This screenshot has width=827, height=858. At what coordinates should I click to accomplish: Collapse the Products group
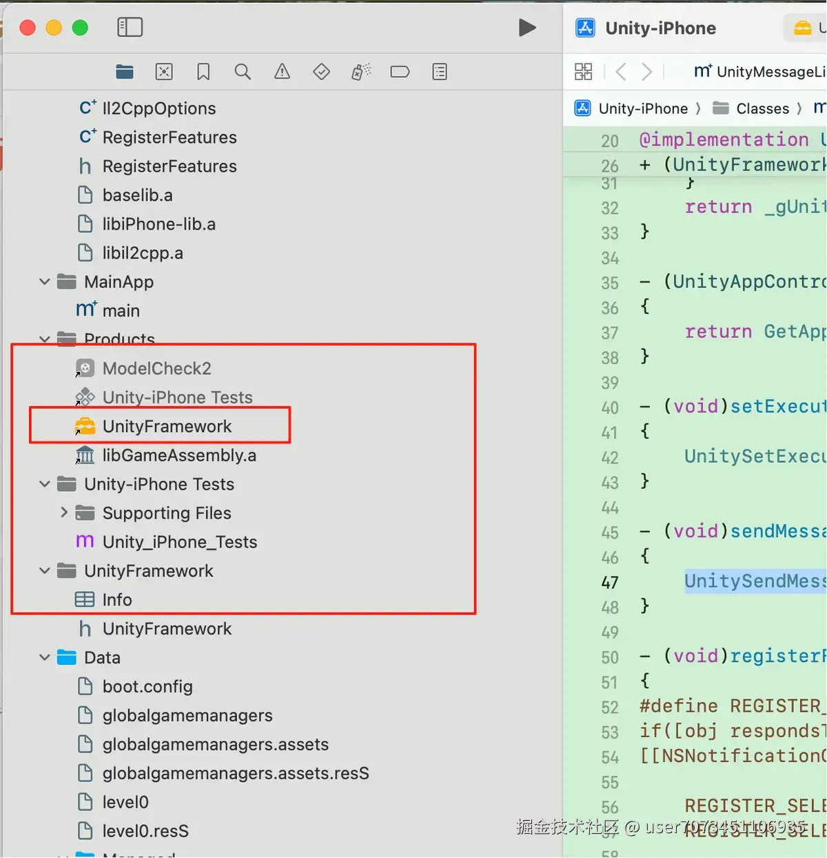(45, 339)
